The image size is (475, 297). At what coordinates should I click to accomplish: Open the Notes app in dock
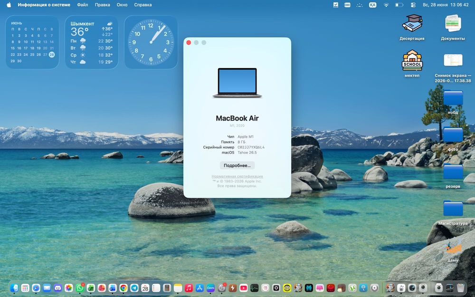click(178, 287)
